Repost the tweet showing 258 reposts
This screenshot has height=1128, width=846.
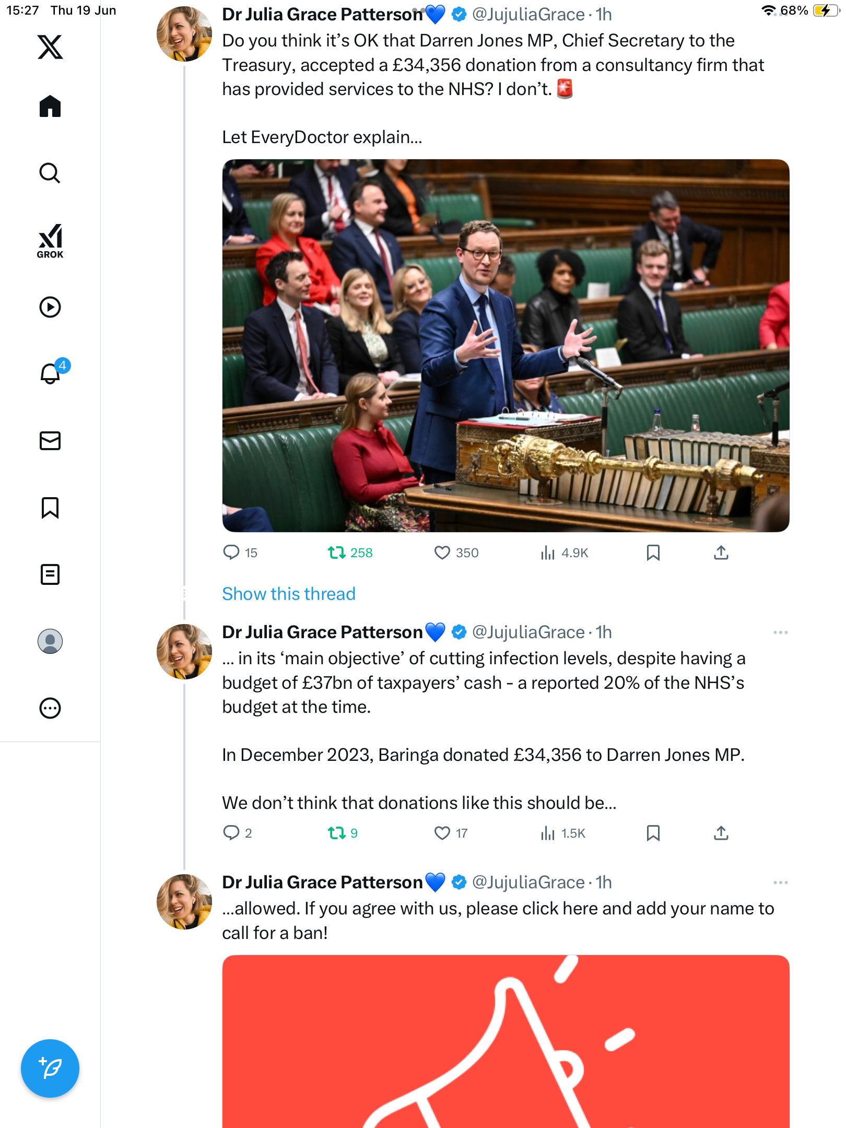337,553
